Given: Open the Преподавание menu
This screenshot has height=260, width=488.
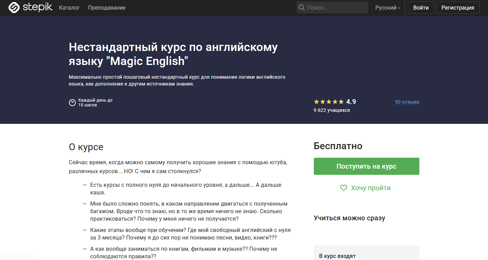Looking at the screenshot, I should tap(107, 7).
